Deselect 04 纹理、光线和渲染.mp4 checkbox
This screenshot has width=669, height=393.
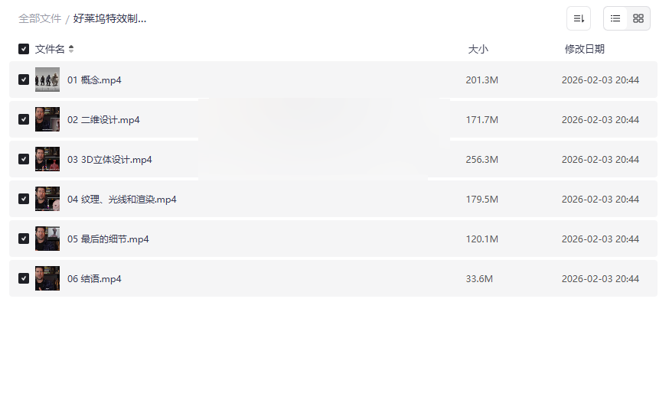[24, 199]
